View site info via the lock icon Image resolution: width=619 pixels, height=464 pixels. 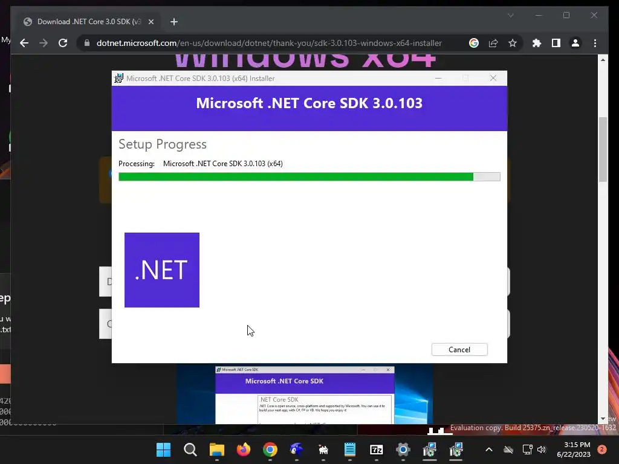point(87,43)
